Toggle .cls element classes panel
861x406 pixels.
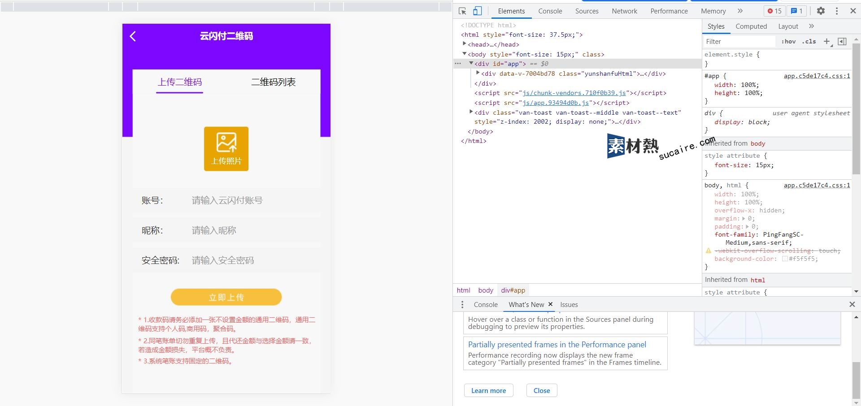(809, 42)
